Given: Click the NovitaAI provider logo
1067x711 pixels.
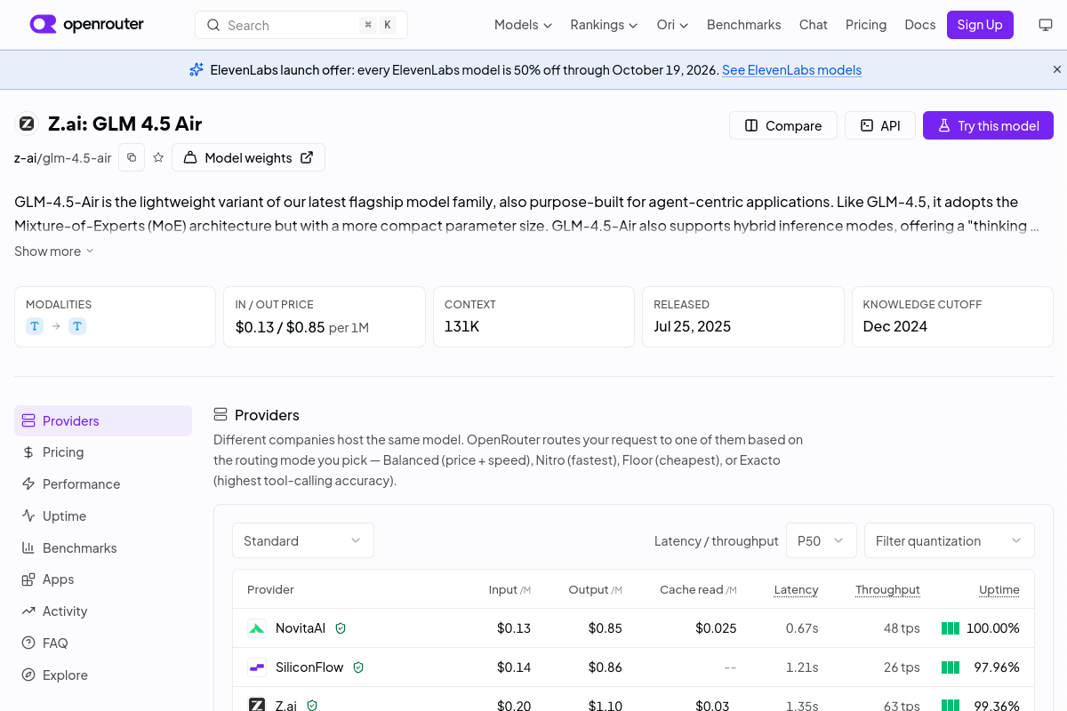Looking at the screenshot, I should (257, 628).
